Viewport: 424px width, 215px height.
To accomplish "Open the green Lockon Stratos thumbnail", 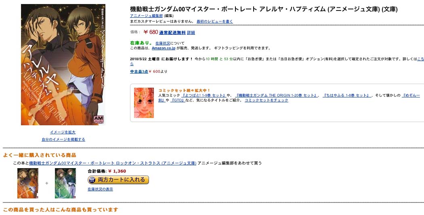I will point(65,183).
